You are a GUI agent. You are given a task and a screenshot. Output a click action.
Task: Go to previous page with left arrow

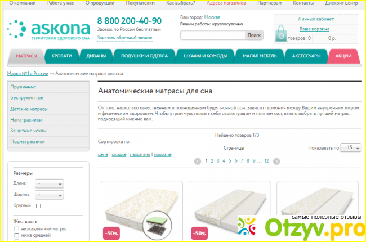pos(198,162)
